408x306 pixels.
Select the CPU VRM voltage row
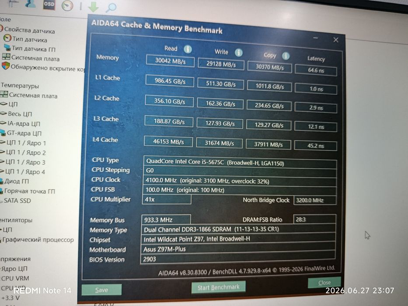[15, 278]
